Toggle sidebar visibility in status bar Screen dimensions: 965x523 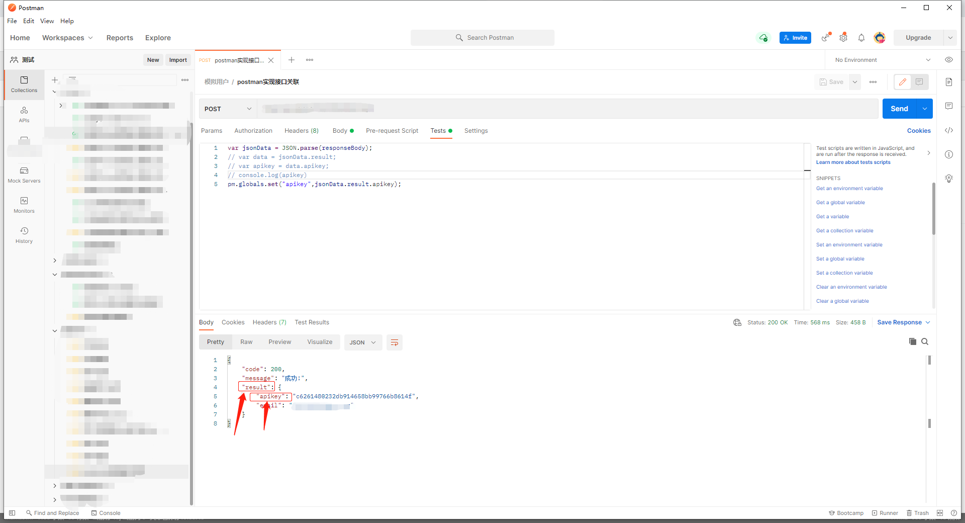pyautogui.click(x=12, y=513)
